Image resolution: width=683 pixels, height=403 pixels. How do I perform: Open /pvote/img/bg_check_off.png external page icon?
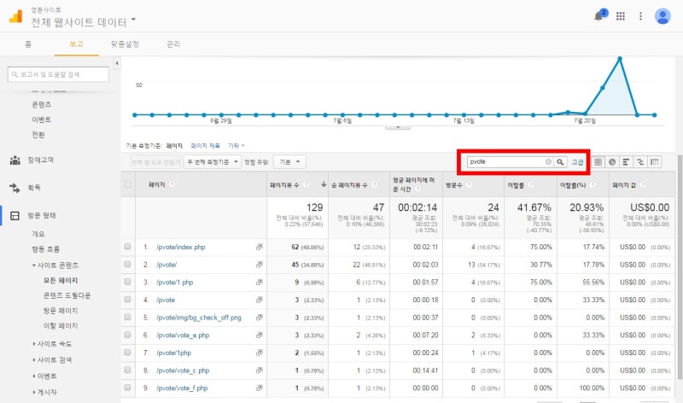tap(260, 317)
